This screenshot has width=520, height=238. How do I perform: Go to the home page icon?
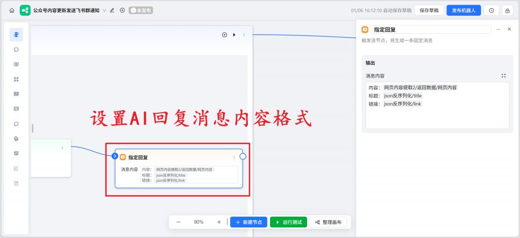pos(12,10)
